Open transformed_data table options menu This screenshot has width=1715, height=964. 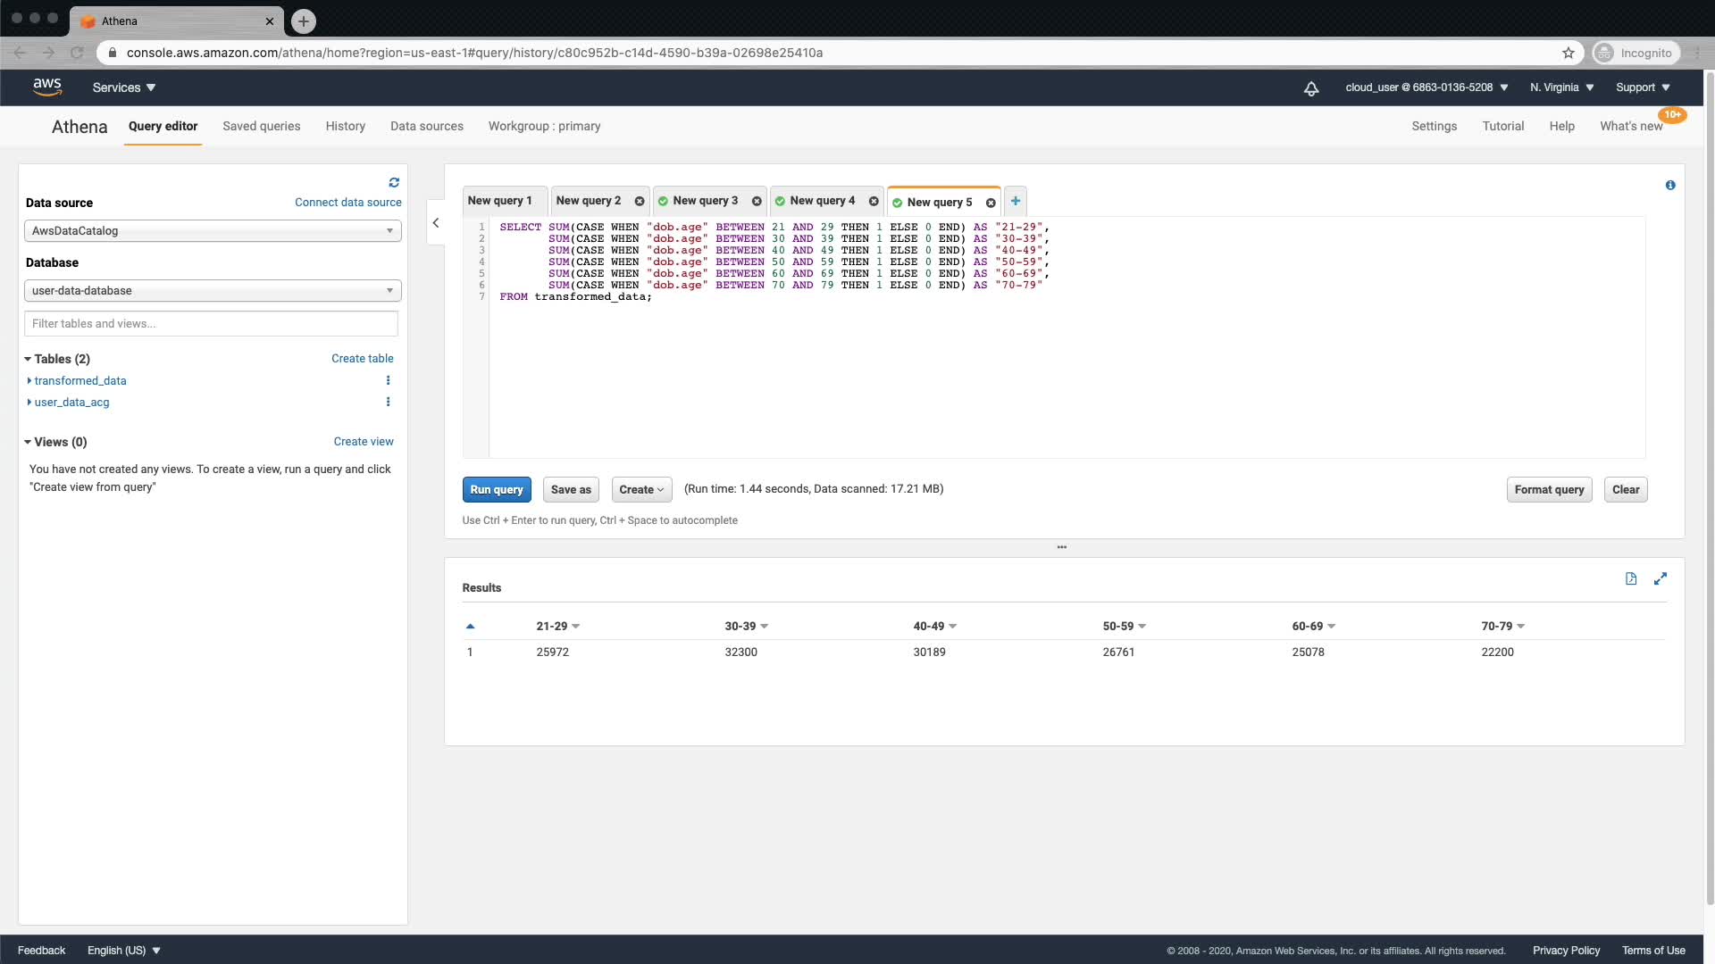pyautogui.click(x=388, y=380)
